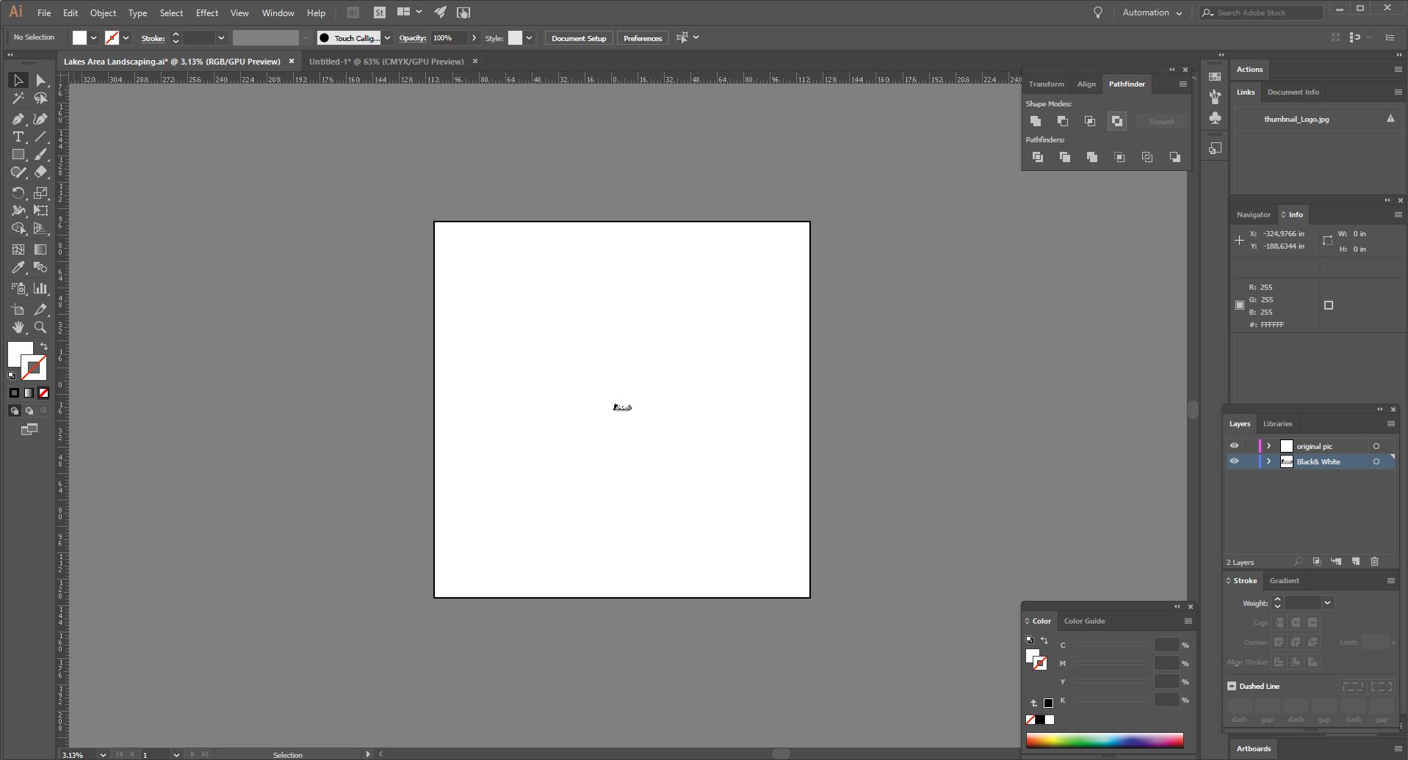
Task: Click the black swatch in Color panel
Action: [1040, 720]
